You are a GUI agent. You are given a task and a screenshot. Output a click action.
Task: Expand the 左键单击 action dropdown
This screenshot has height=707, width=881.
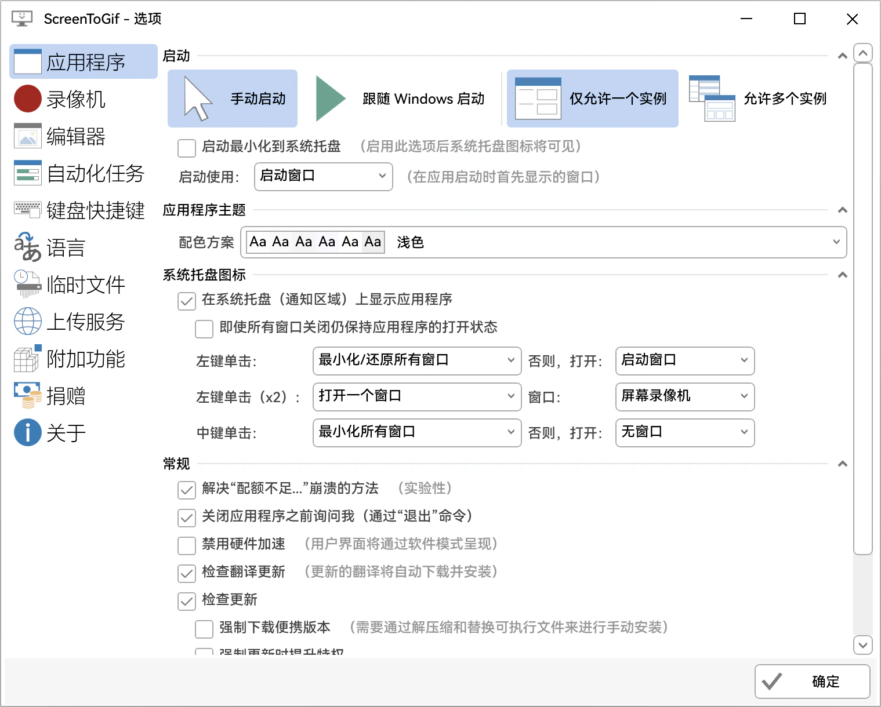point(416,360)
